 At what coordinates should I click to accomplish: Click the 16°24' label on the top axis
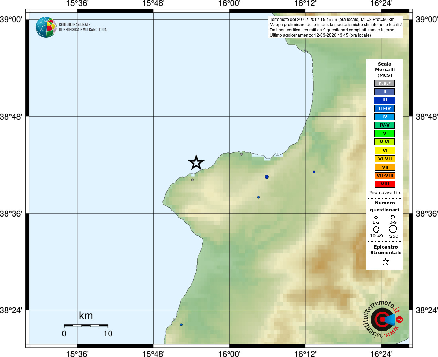point(381,3)
